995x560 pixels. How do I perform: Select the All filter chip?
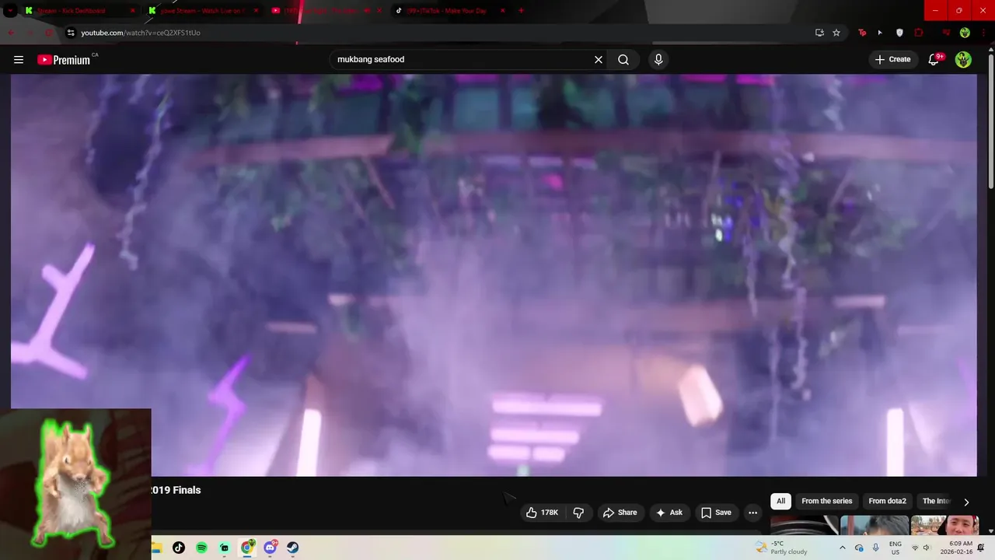(x=780, y=502)
